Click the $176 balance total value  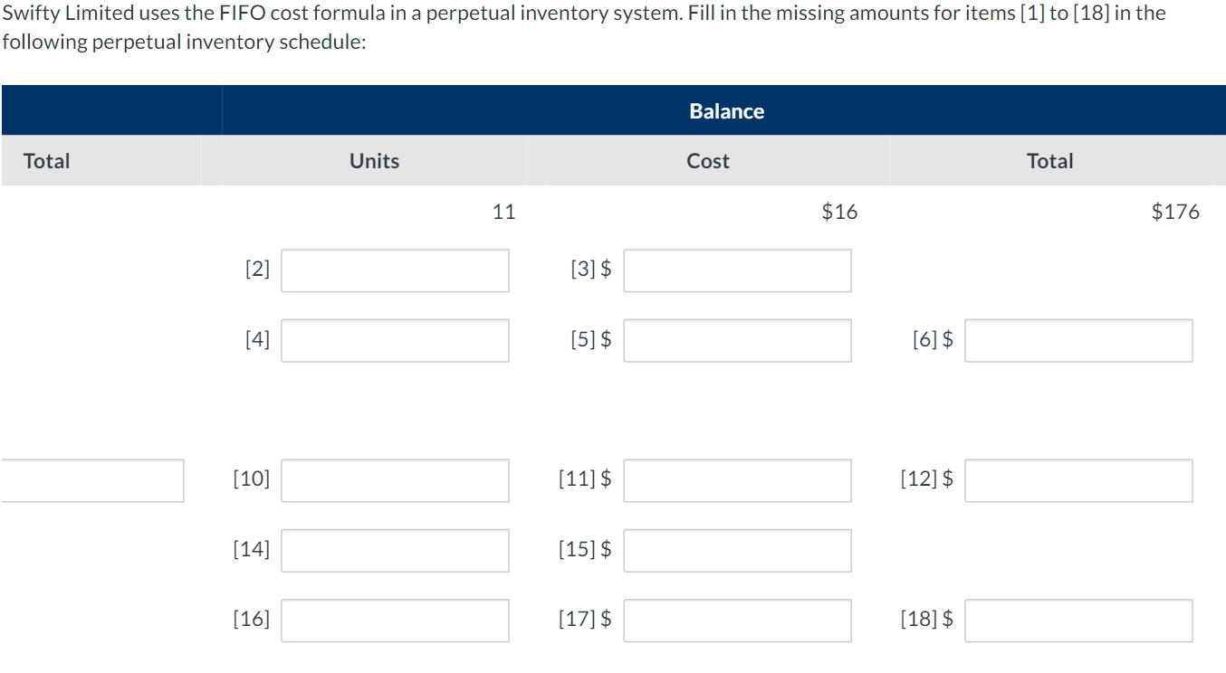pyautogui.click(x=1175, y=212)
